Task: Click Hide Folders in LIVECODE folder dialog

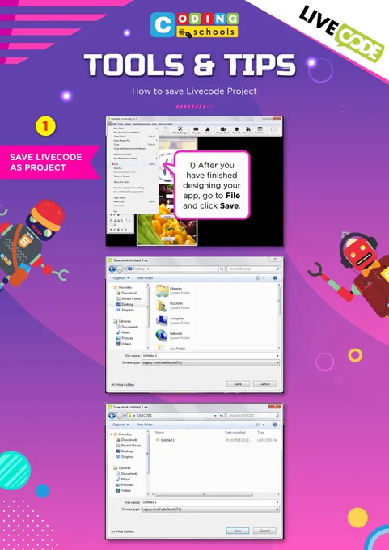Action: (123, 531)
